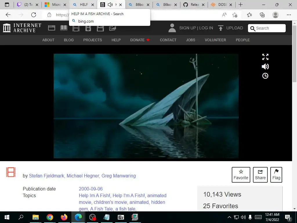Screen dimensions: 297x223
Task: Click the LOG IN link
Action: (206, 28)
